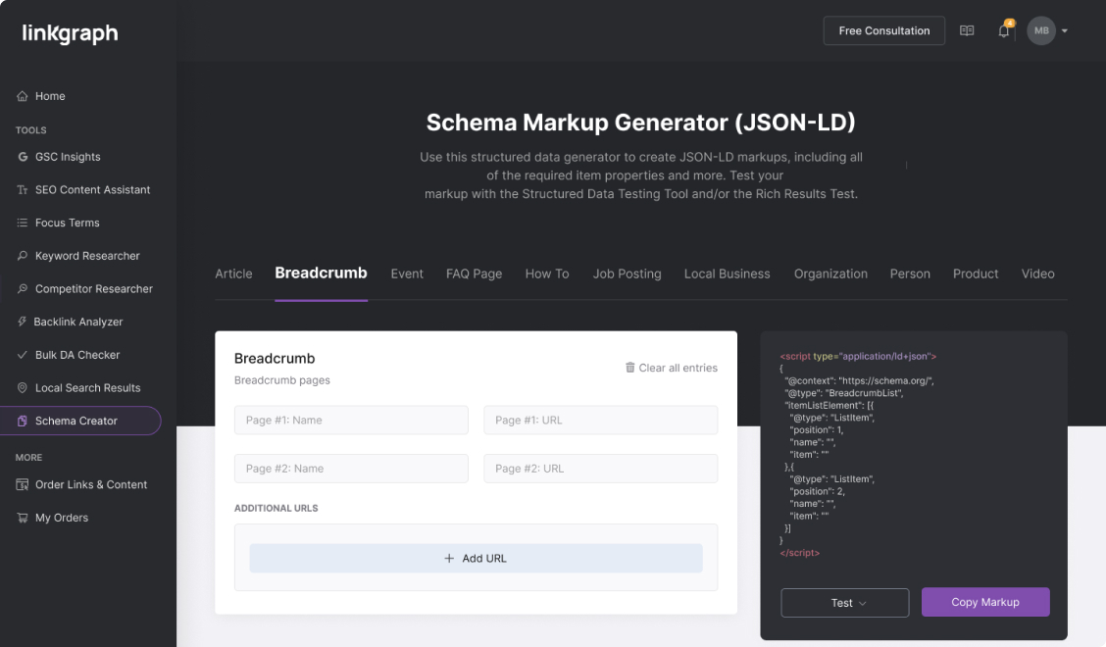Open the Local Business tab
The height and width of the screenshot is (647, 1106).
click(728, 274)
